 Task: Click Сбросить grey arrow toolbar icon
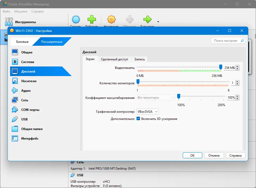[x=130, y=19]
